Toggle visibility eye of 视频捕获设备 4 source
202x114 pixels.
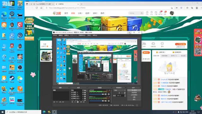83,98
